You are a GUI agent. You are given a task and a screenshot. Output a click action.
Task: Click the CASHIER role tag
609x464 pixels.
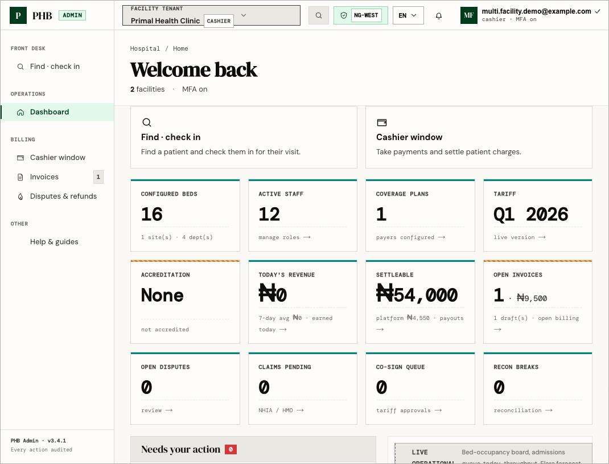219,21
